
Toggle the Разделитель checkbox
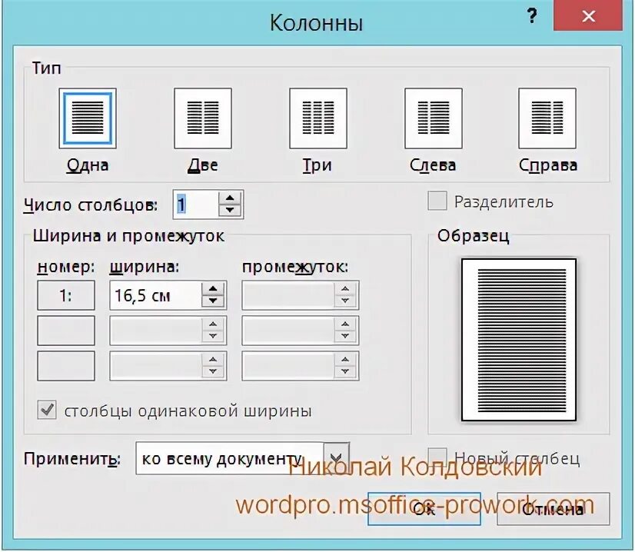[x=437, y=201]
